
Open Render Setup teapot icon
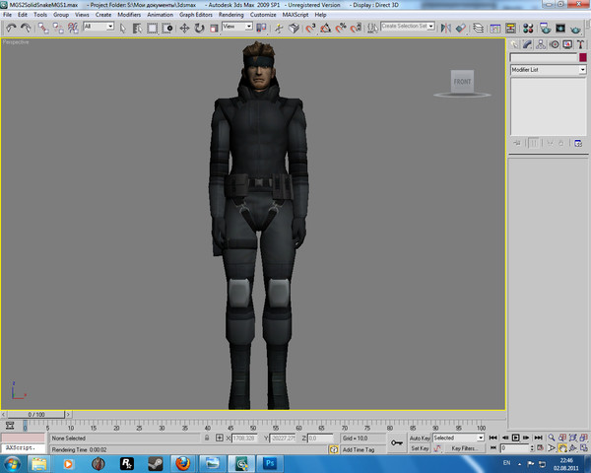545,29
